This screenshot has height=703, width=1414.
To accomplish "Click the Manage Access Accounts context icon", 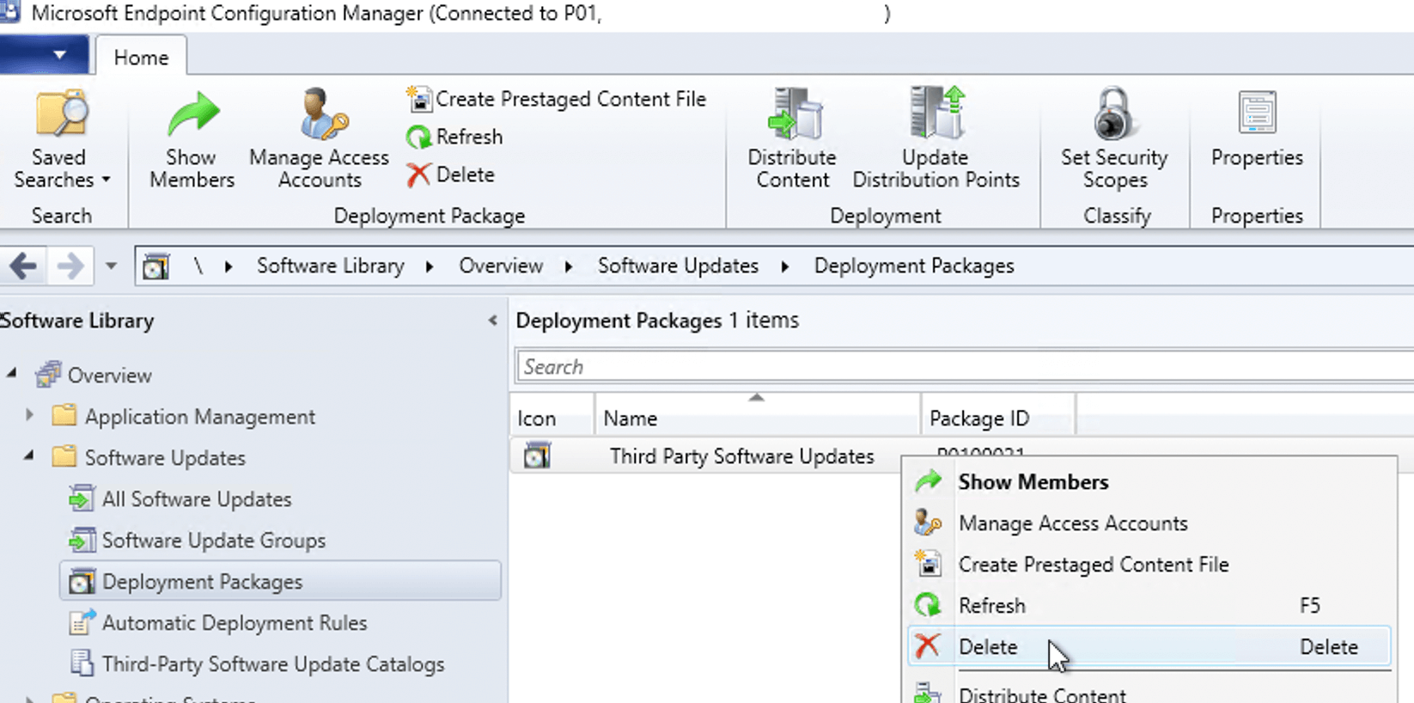I will tap(928, 523).
